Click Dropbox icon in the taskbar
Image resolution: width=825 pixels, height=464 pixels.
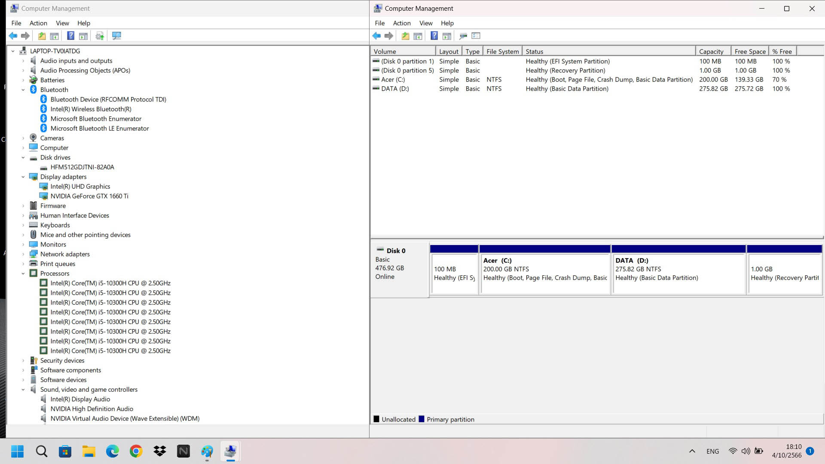coord(160,451)
